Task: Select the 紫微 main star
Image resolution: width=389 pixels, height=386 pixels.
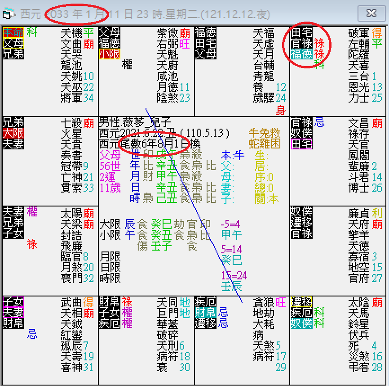Action: click(168, 32)
